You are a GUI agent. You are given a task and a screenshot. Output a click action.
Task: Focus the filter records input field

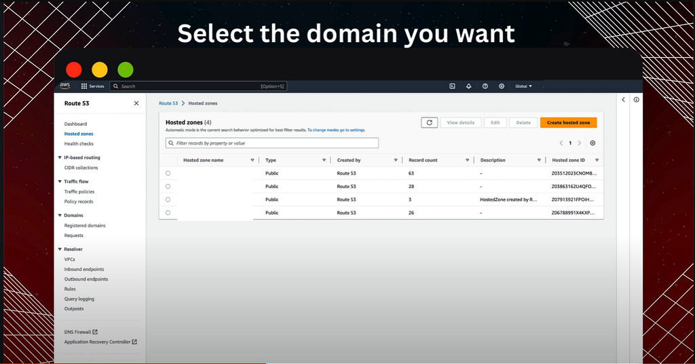pos(272,143)
